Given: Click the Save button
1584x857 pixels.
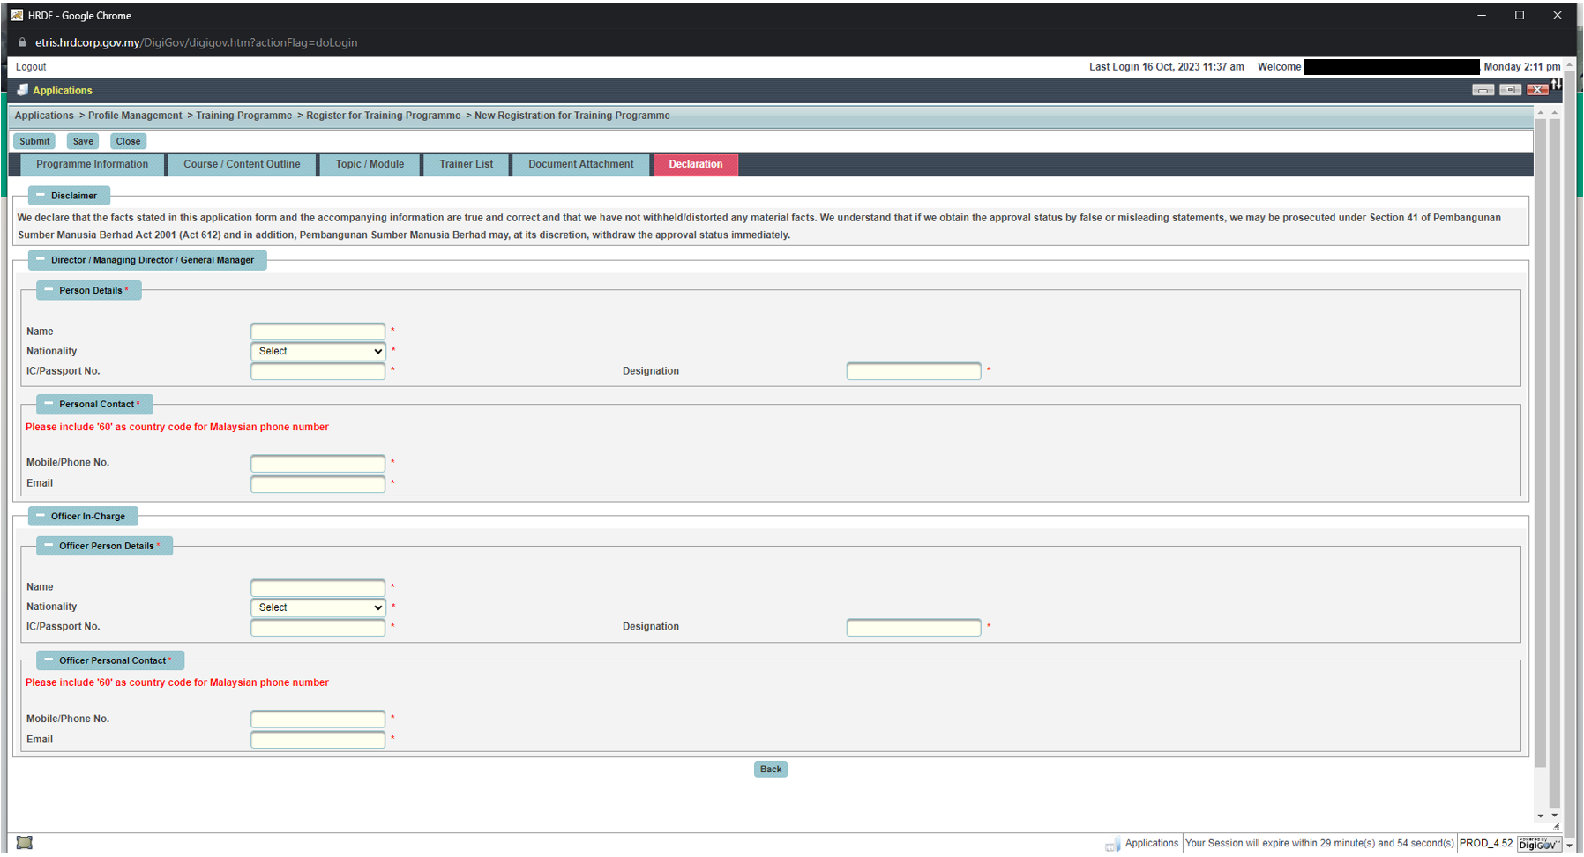Looking at the screenshot, I should [x=83, y=141].
